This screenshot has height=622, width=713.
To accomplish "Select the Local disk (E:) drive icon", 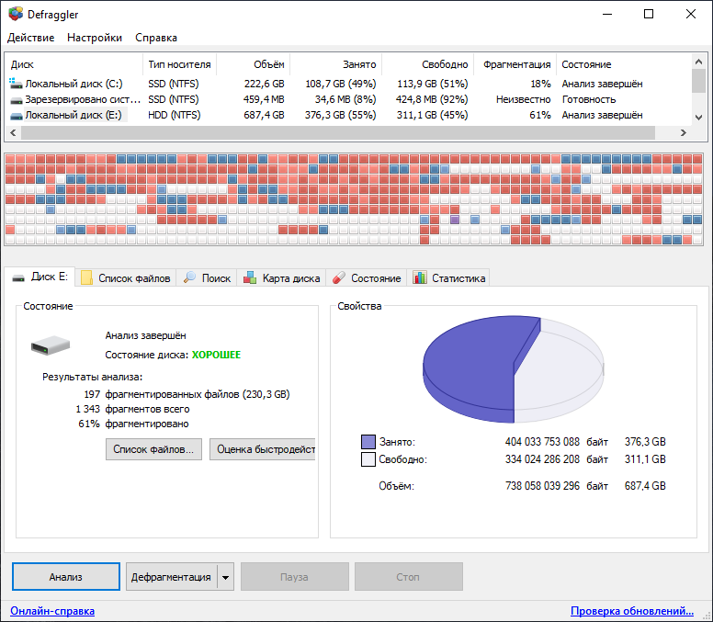I will [16, 116].
